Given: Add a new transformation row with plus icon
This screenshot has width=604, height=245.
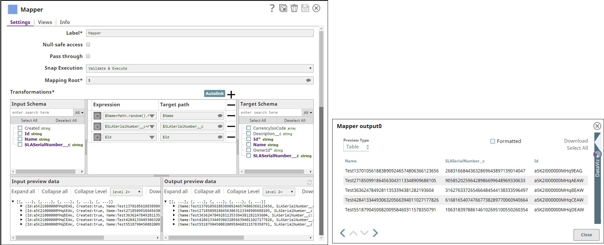Looking at the screenshot, I should (x=231, y=94).
